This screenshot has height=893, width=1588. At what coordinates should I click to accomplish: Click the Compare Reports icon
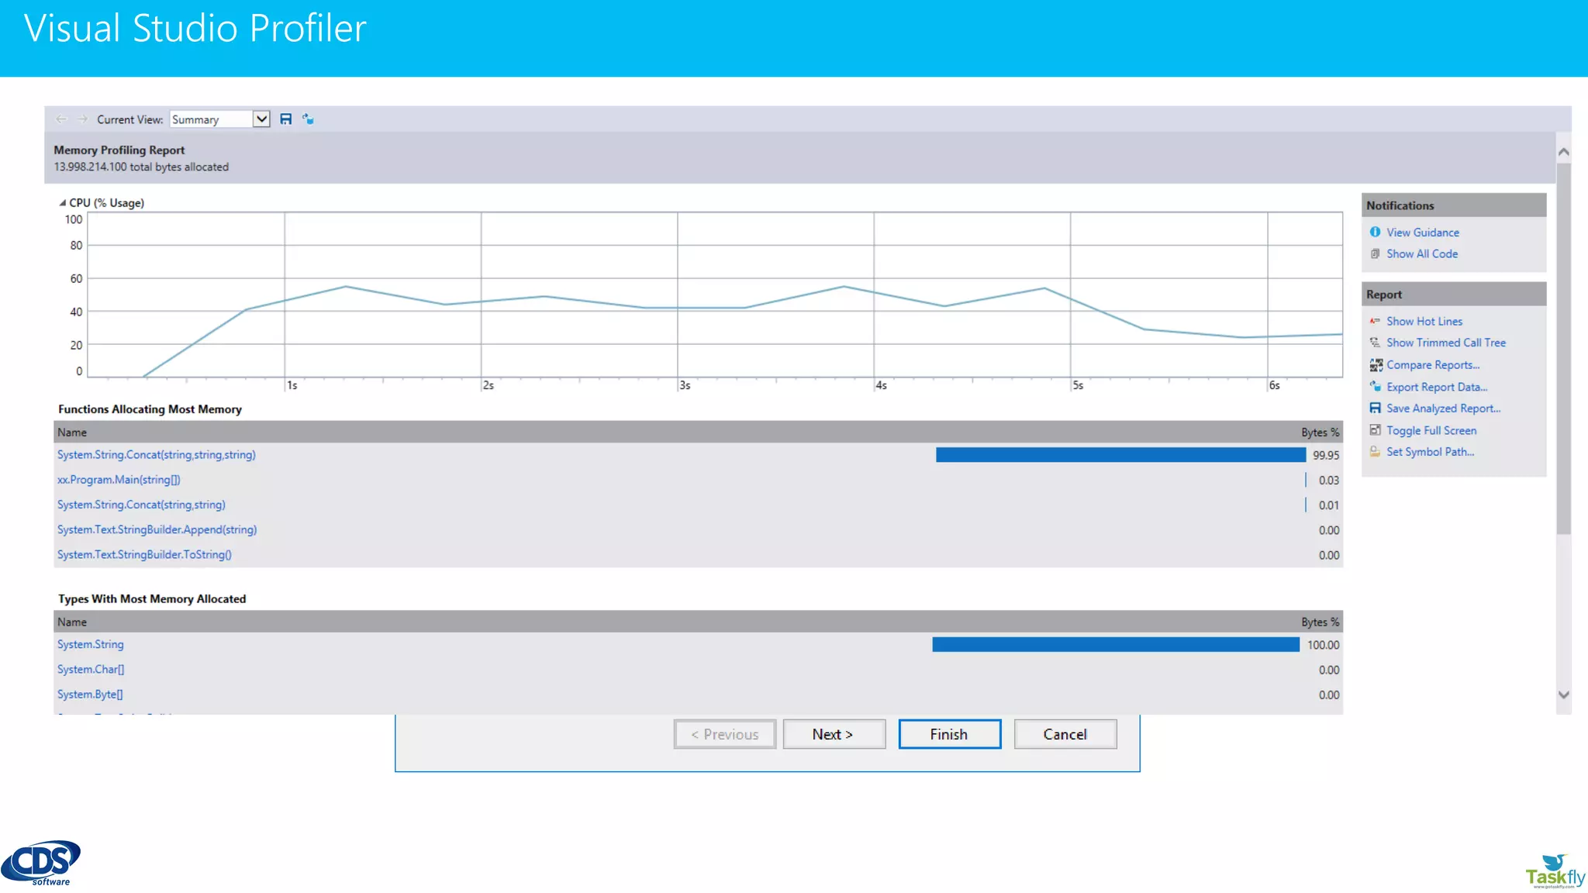click(x=1376, y=365)
